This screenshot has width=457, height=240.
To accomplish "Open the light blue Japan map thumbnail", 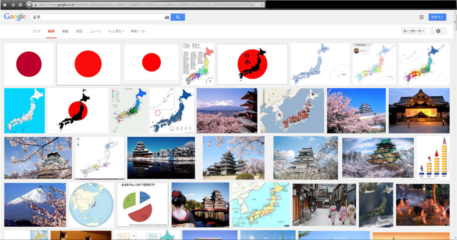I will (320, 64).
